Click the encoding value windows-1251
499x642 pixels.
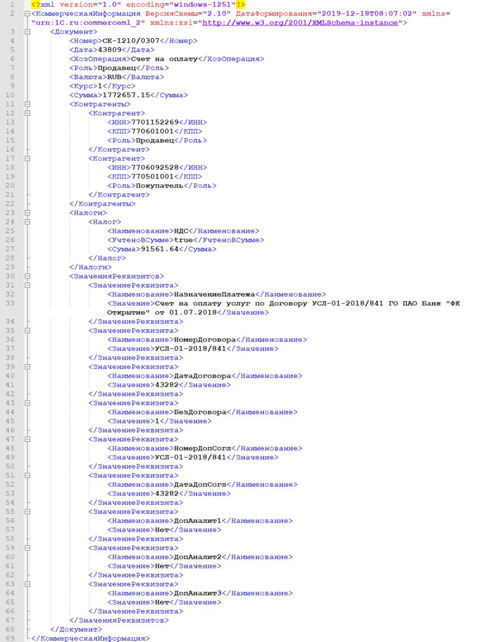(x=202, y=5)
